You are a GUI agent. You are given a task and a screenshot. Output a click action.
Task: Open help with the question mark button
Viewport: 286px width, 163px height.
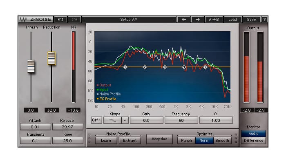pos(264,19)
